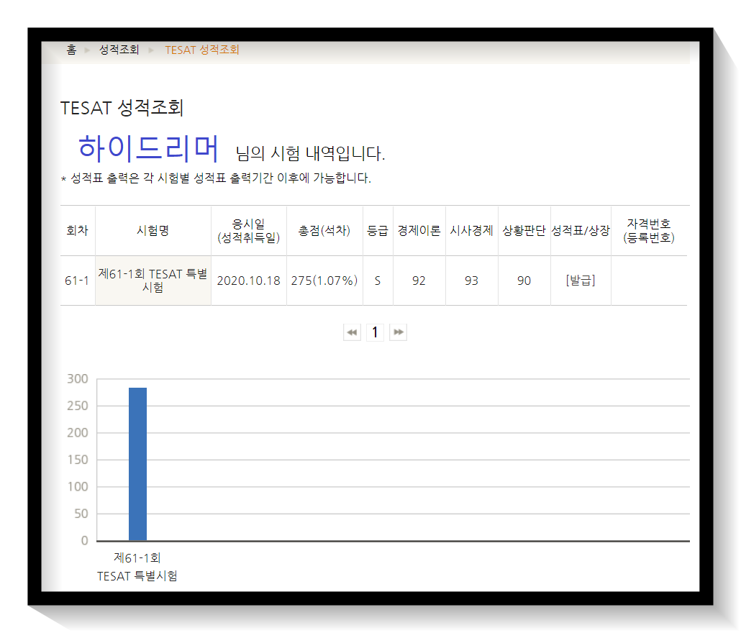This screenshot has height=633, width=741.
Task: Click the 제61-1회 TESAT 특별시험 exam name cell
Action: [153, 281]
